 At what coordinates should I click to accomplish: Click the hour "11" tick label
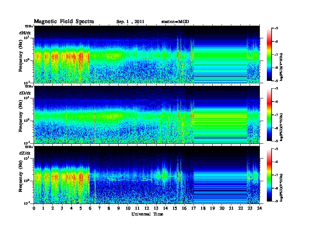137,208
